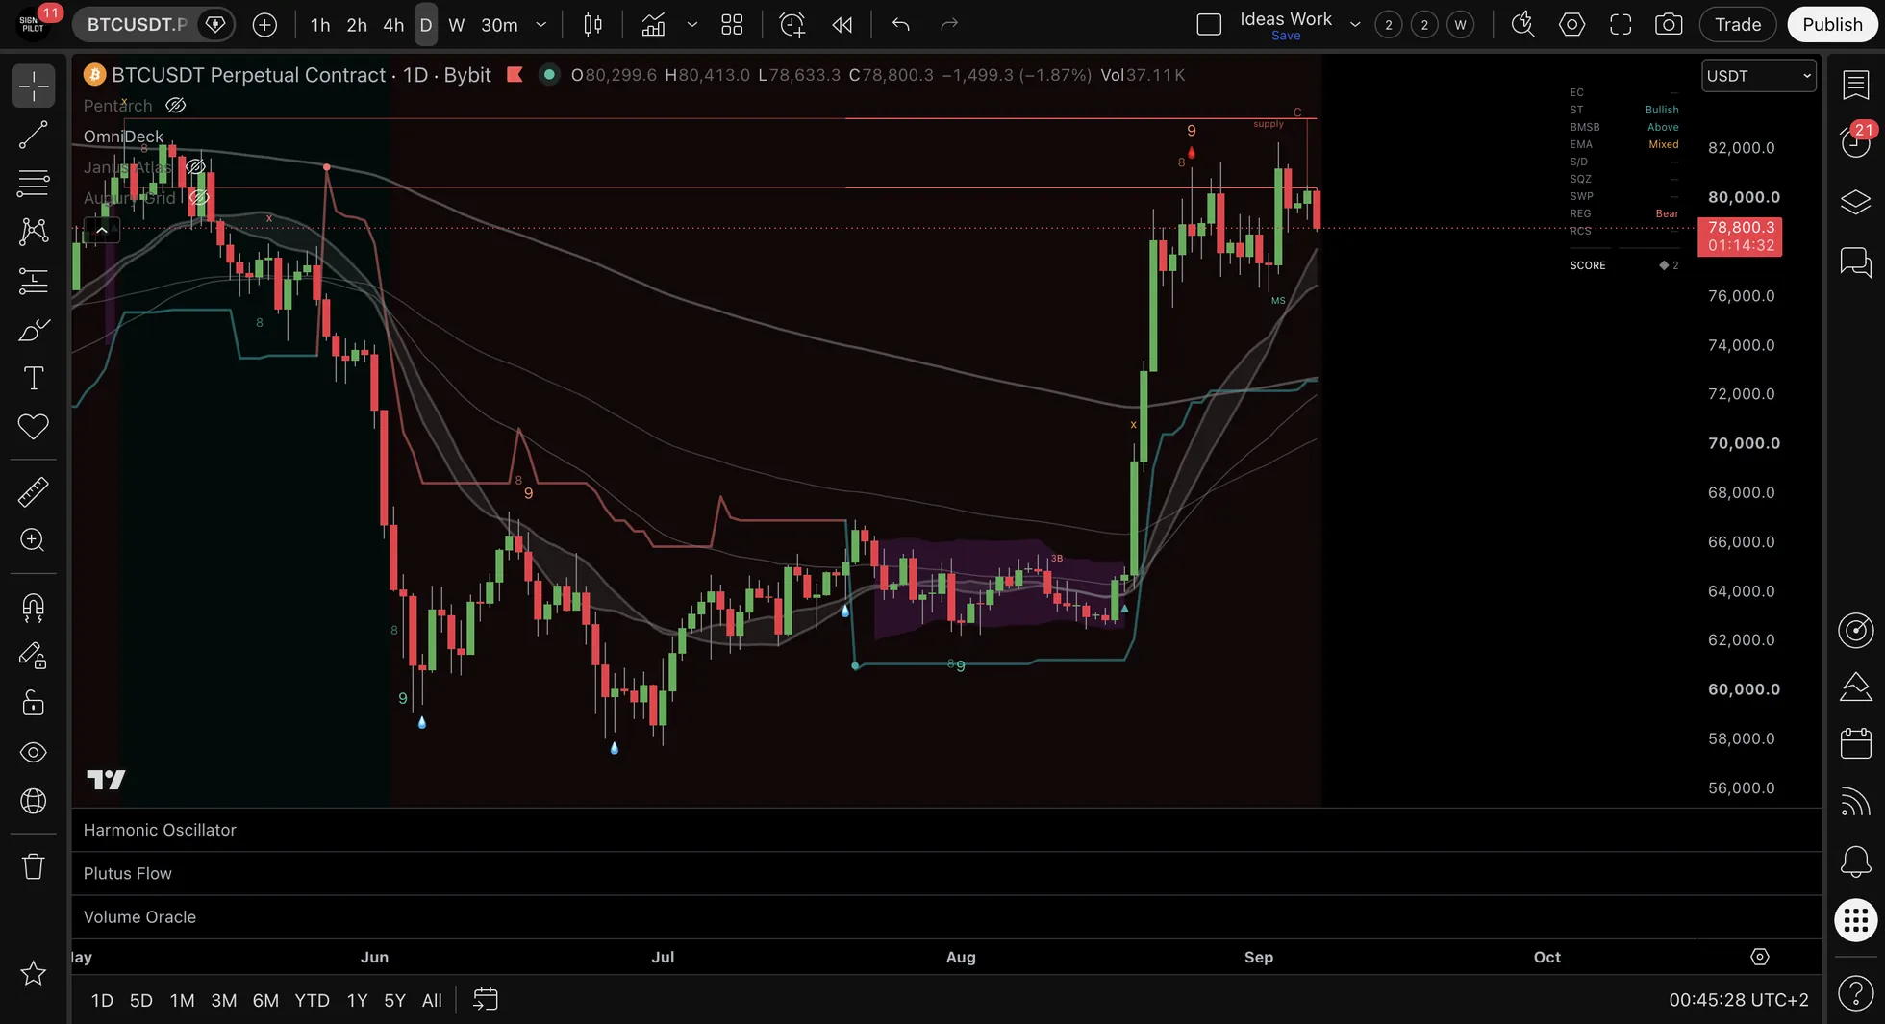Viewport: 1885px width, 1024px height.
Task: Click the Publish button
Action: (1832, 25)
